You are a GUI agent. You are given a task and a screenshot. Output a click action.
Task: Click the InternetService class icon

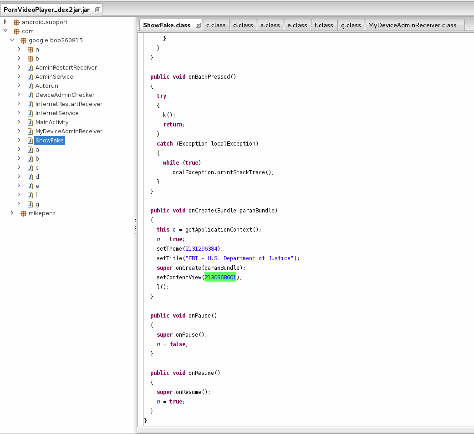coord(30,113)
